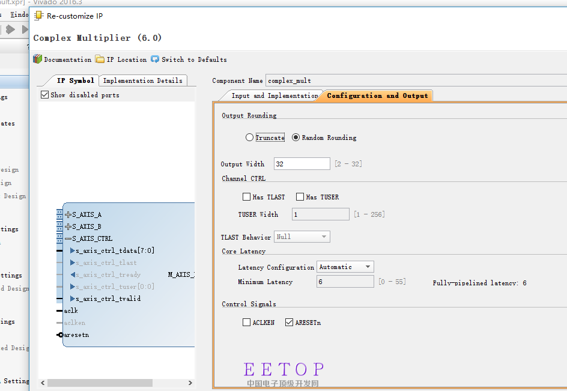Viewport: 567px width, 391px height.
Task: Uncheck the ARESETn control signal
Action: click(x=289, y=323)
